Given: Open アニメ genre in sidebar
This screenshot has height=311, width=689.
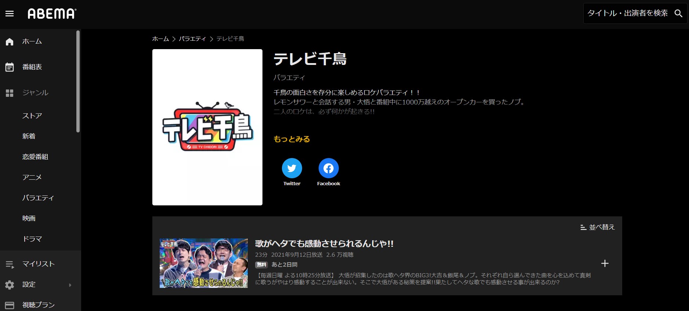Looking at the screenshot, I should click(x=32, y=178).
